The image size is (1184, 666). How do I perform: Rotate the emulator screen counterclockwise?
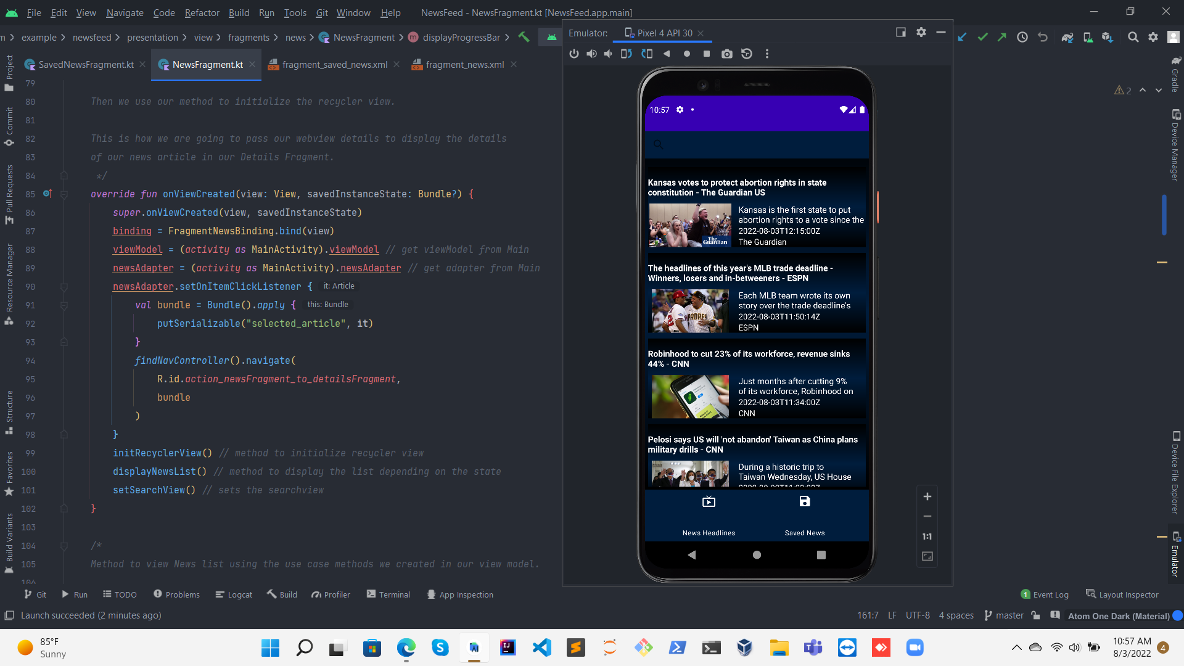pos(627,54)
